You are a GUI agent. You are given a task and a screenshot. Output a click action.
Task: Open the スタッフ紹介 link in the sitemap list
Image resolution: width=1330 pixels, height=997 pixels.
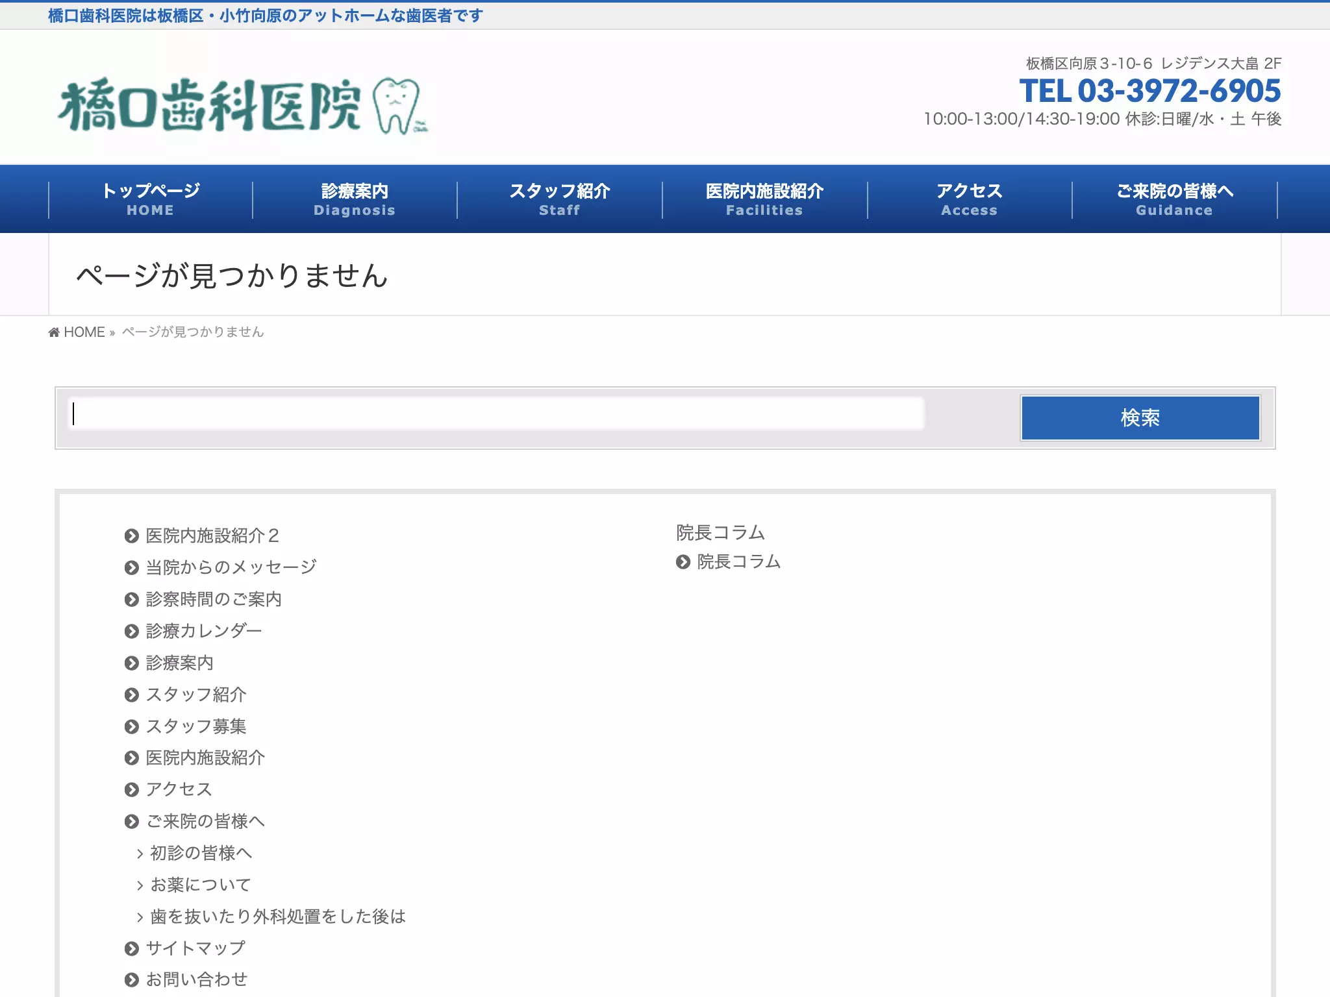click(196, 695)
